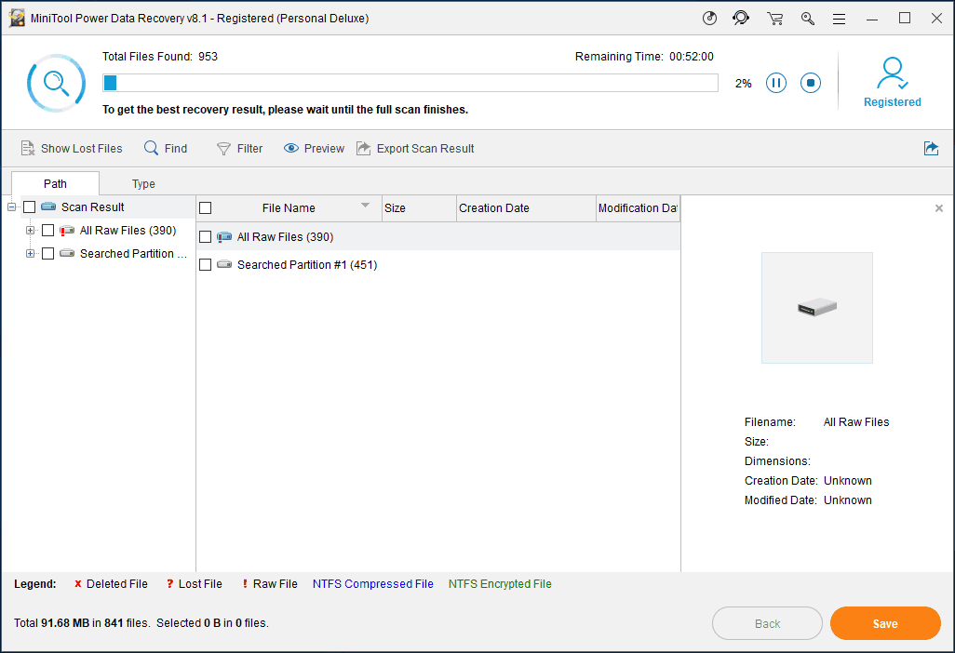Screen dimensions: 955x653
Task: Click the All Raw Files list drive icon
Action: point(224,236)
